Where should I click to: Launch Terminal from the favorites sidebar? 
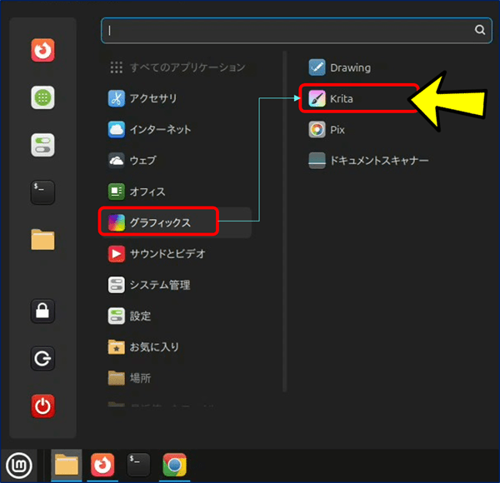pyautogui.click(x=42, y=192)
